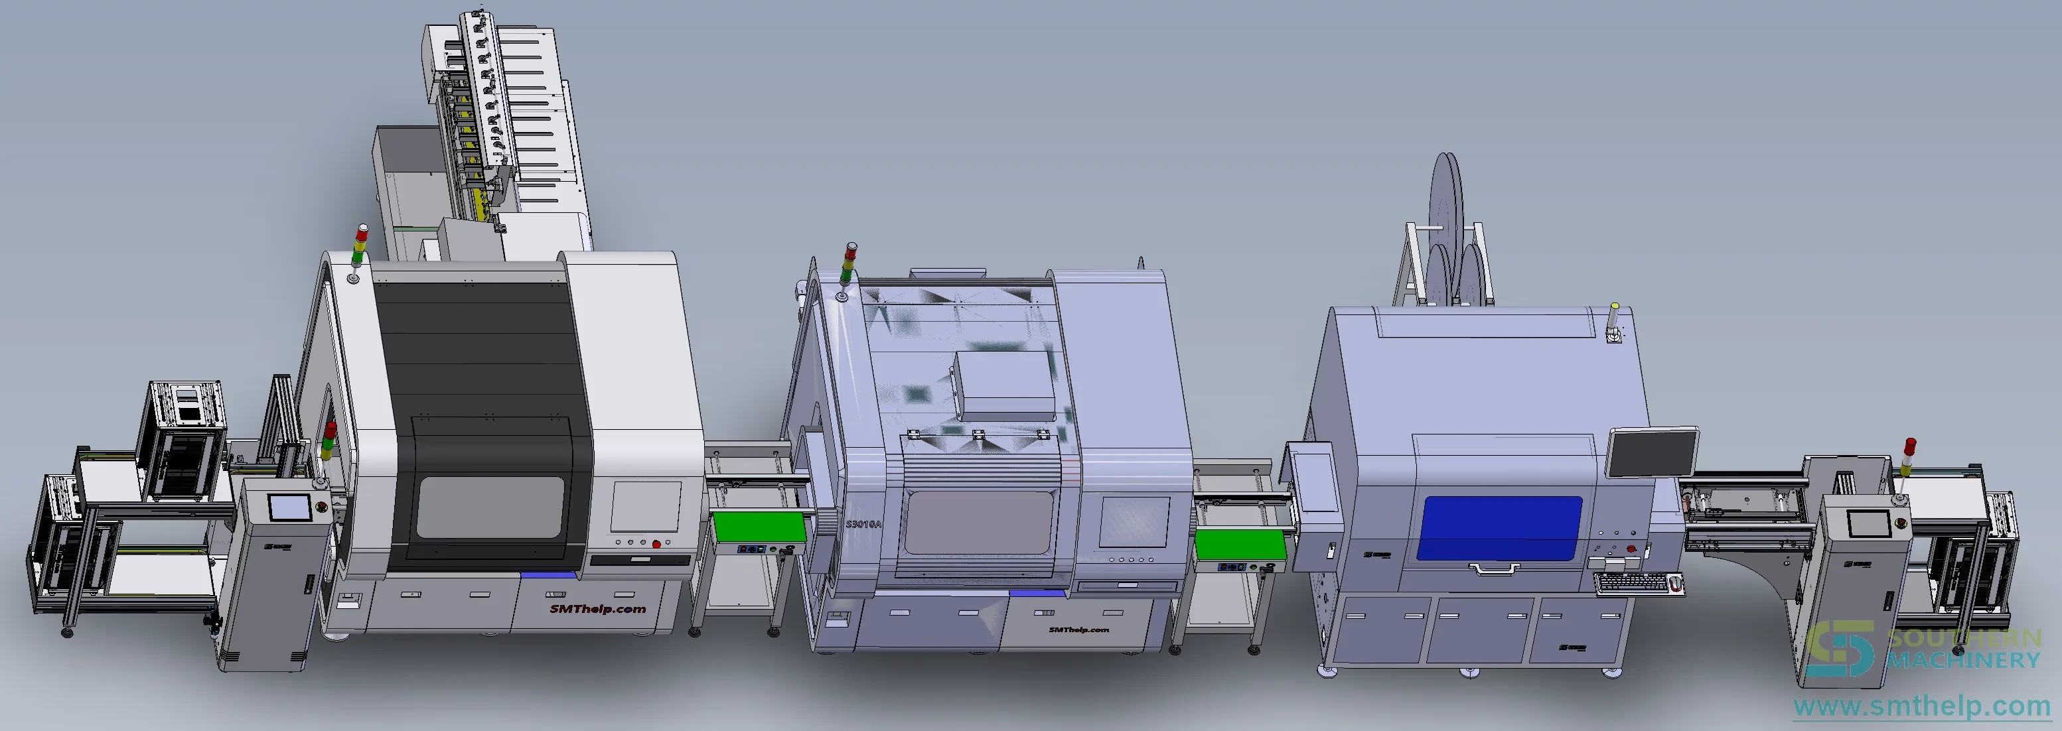Click the touchscreen on the right unloader cabinet

(1868, 523)
